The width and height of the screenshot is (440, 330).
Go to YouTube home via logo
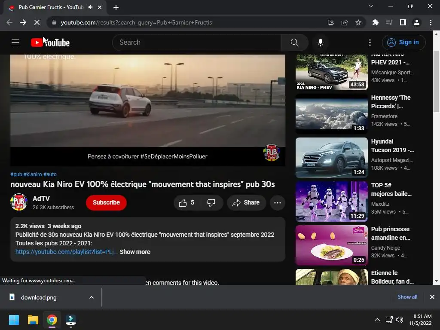pyautogui.click(x=50, y=43)
